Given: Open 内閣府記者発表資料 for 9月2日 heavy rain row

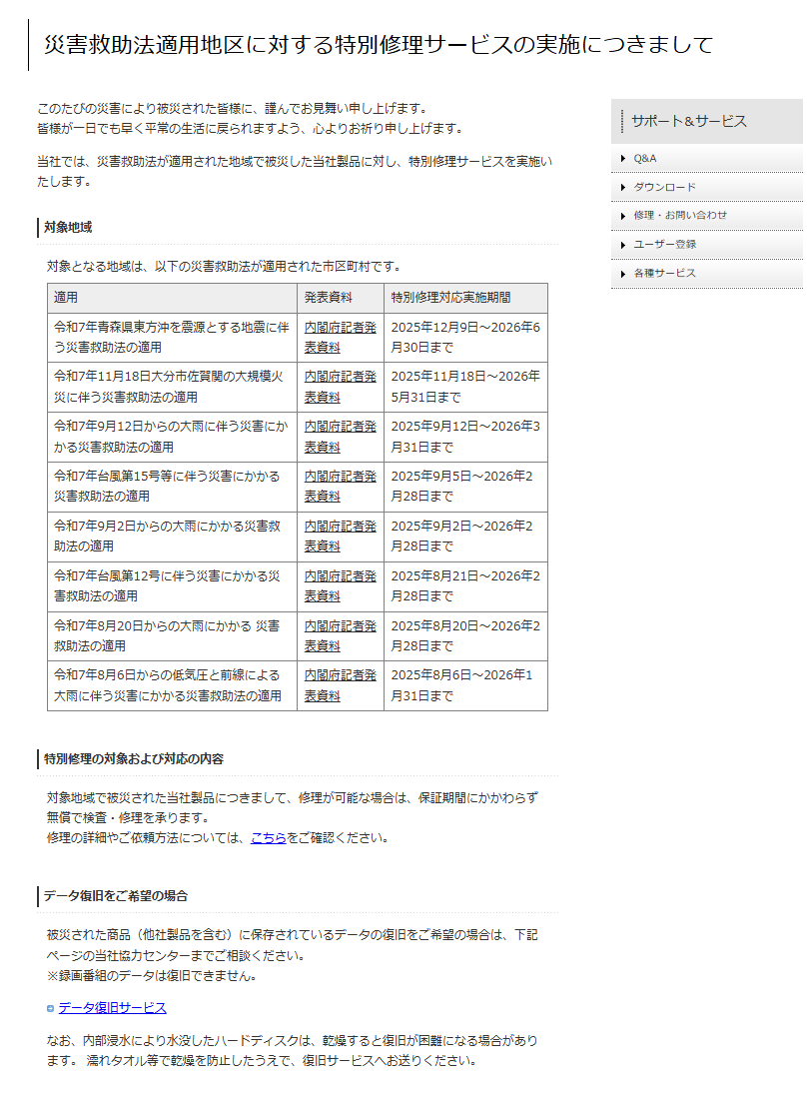Looking at the screenshot, I should (341, 537).
